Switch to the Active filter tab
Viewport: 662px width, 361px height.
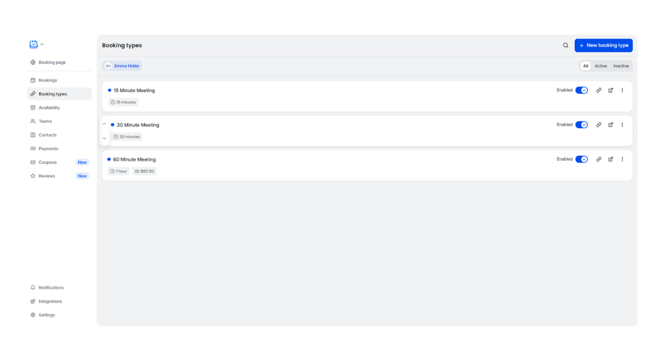(601, 66)
